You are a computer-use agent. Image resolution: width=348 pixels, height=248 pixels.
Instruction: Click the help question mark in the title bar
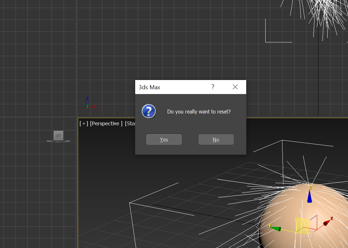point(213,87)
